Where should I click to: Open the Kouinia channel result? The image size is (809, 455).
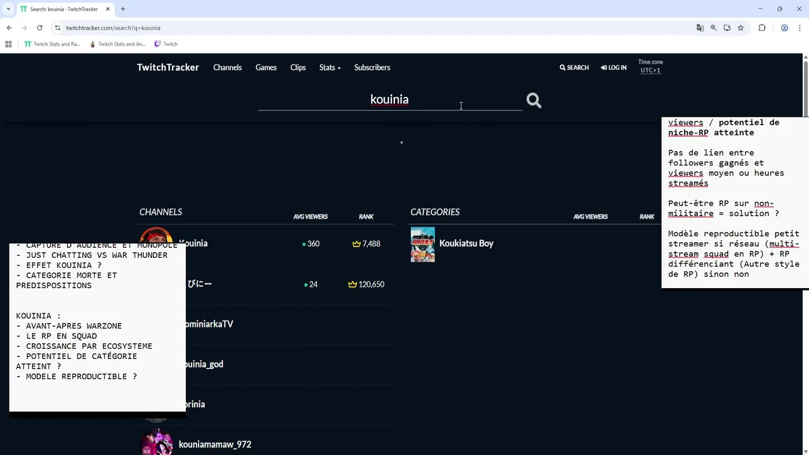click(x=193, y=243)
